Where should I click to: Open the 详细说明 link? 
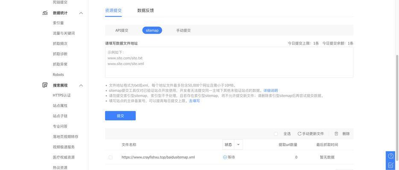click(270, 90)
